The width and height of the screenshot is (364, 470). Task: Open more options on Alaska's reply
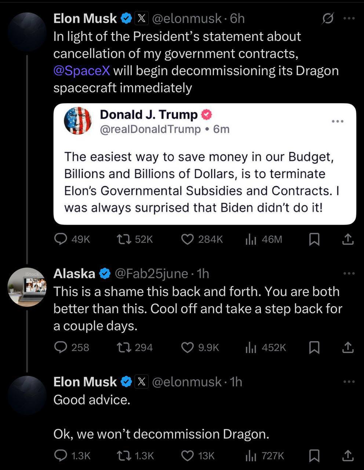[x=349, y=273]
